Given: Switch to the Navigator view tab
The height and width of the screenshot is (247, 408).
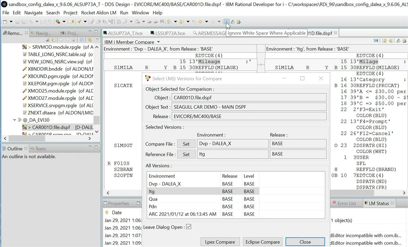Looking at the screenshot, I should tap(41, 33).
